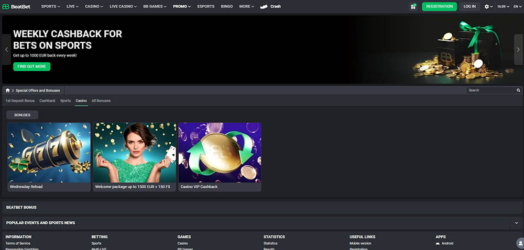Open the EN language dropdown

(517, 6)
